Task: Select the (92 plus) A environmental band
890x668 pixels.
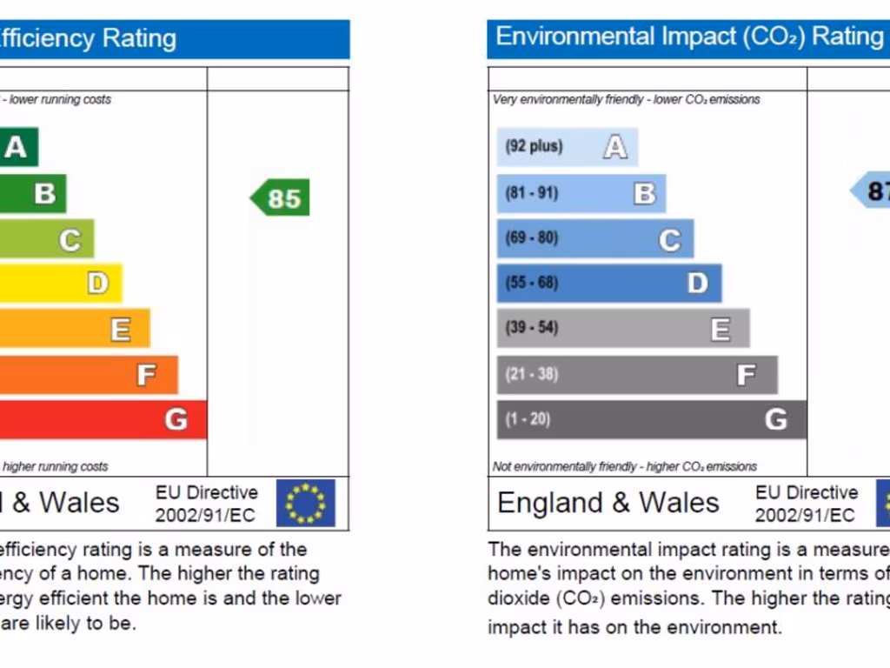Action: pyautogui.click(x=567, y=147)
